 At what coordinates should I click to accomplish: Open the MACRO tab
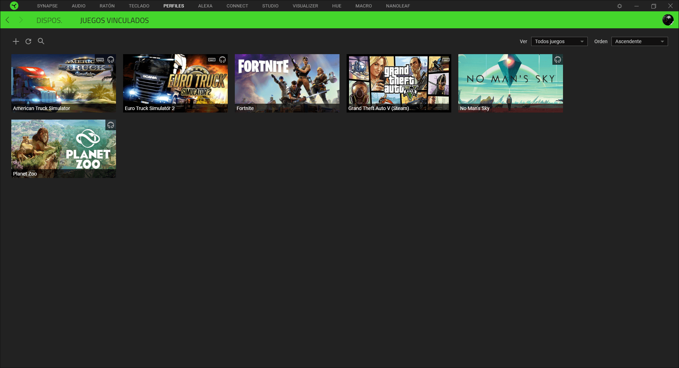[x=364, y=6]
